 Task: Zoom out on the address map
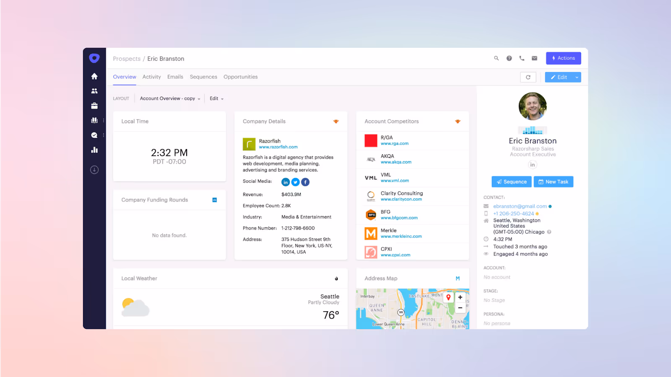point(460,308)
